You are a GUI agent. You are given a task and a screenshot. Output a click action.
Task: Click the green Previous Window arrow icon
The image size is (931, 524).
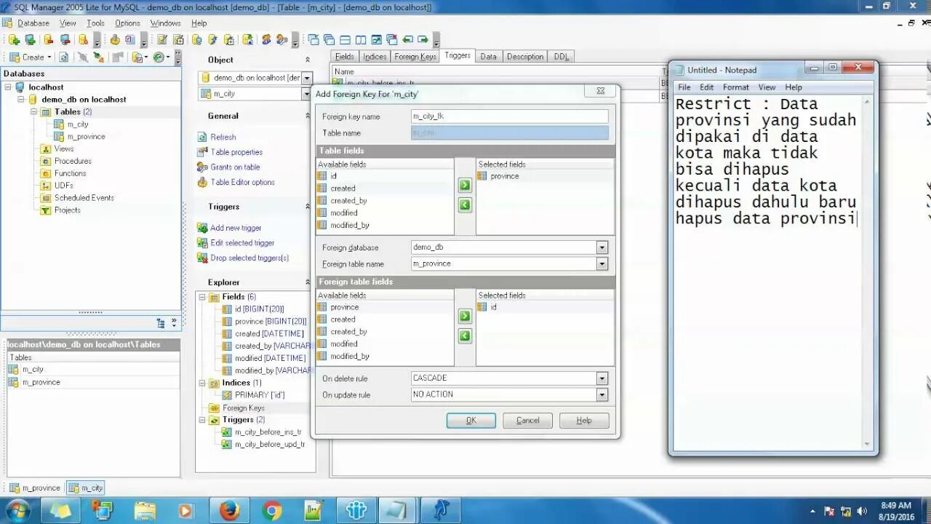pyautogui.click(x=408, y=39)
